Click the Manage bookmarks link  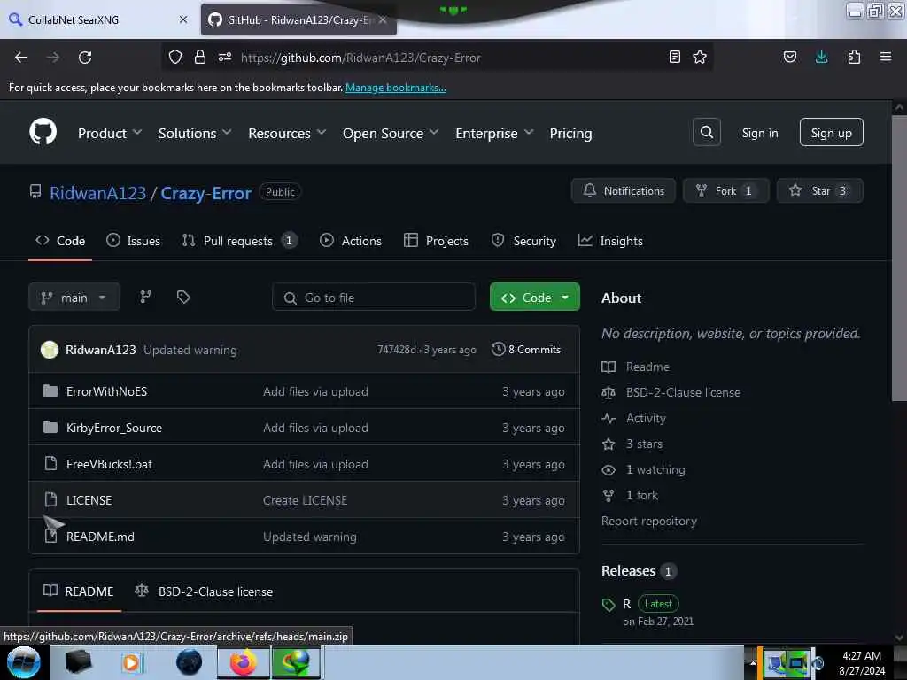click(396, 88)
